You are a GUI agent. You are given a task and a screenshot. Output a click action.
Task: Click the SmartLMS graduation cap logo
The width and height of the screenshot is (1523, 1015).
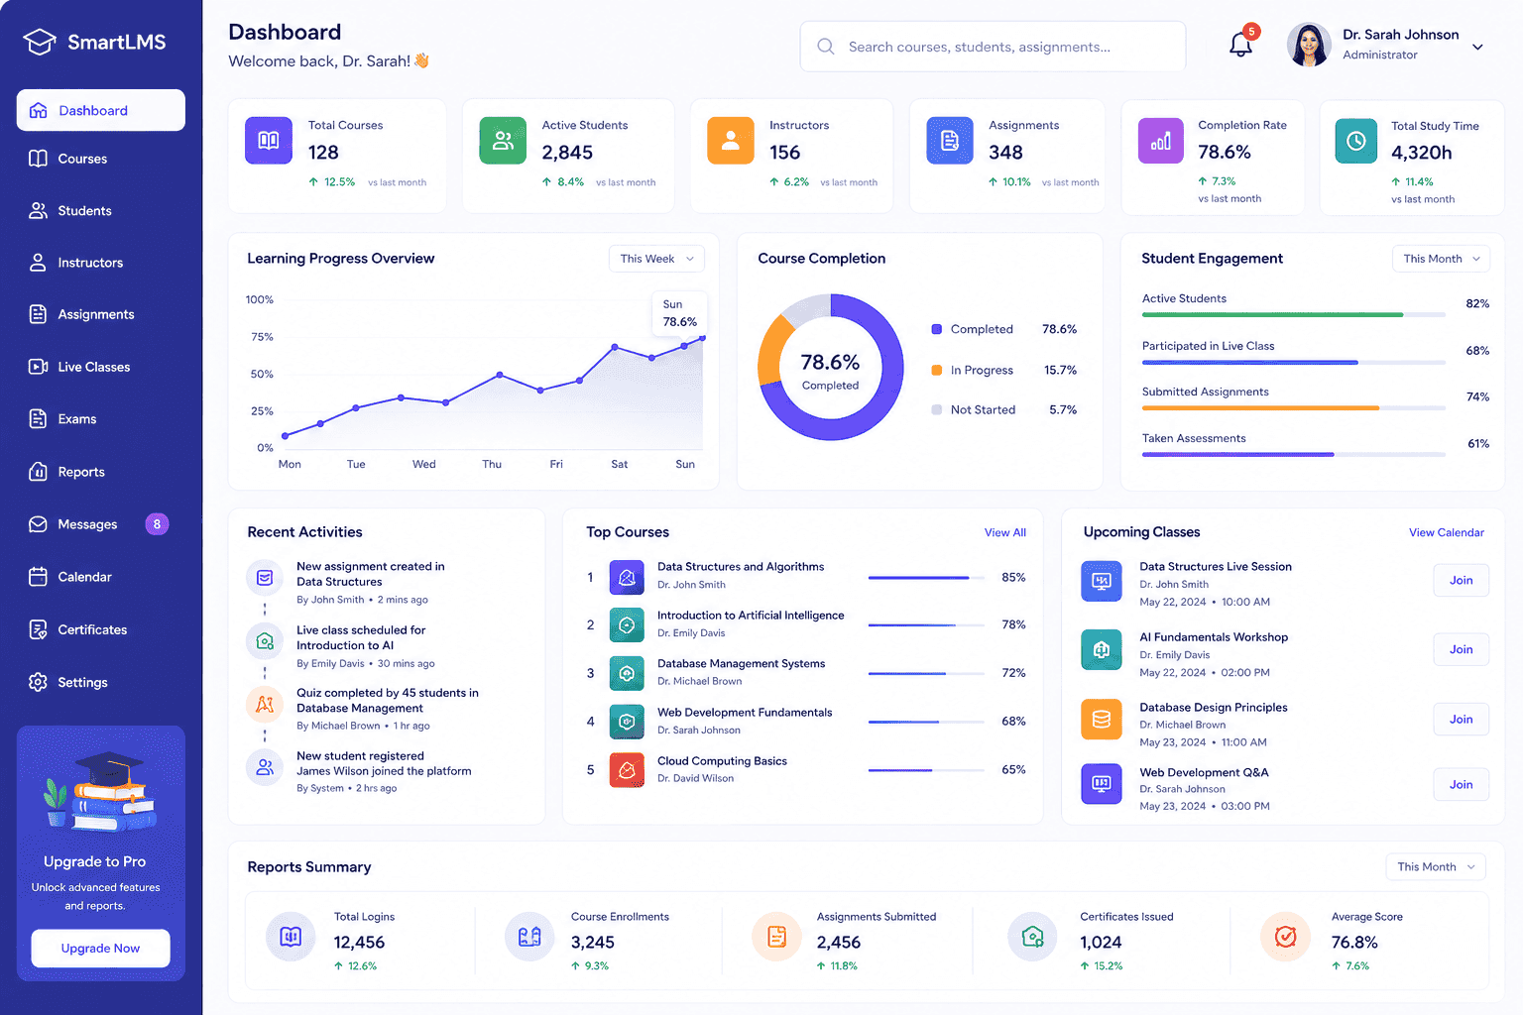pos(40,42)
